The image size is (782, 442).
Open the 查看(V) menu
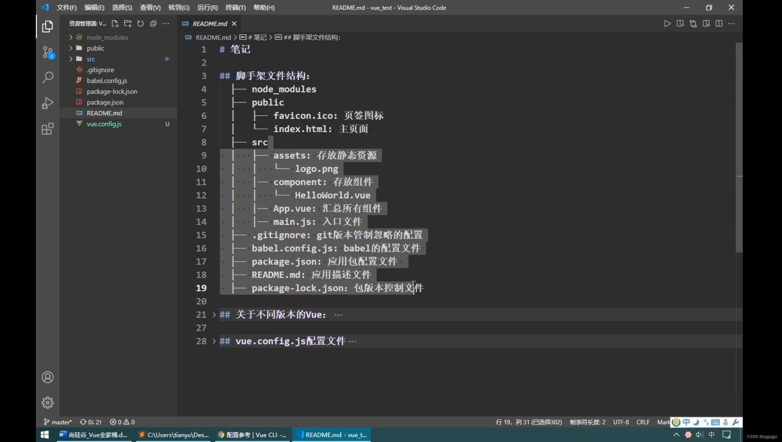click(150, 8)
